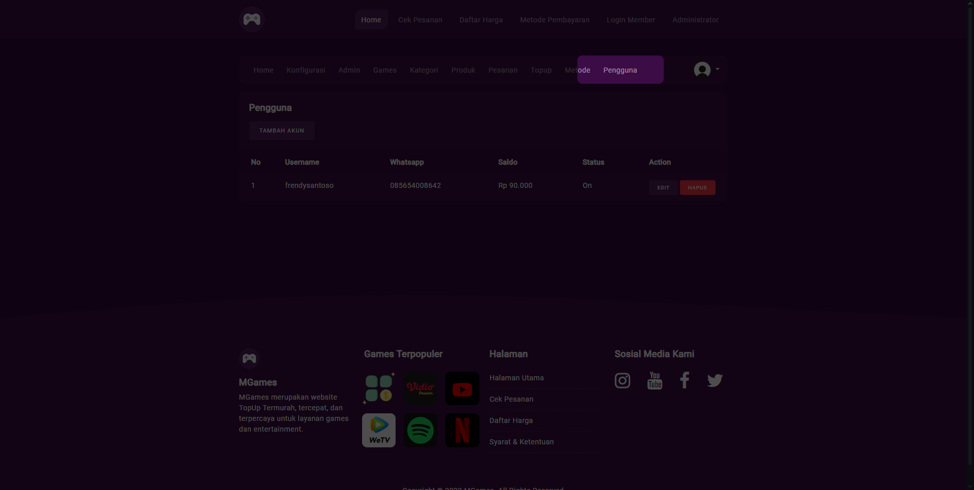Open Administrator page

pyautogui.click(x=695, y=20)
